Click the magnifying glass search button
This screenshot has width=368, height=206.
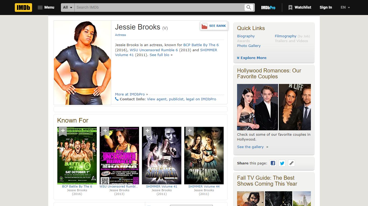coord(249,8)
